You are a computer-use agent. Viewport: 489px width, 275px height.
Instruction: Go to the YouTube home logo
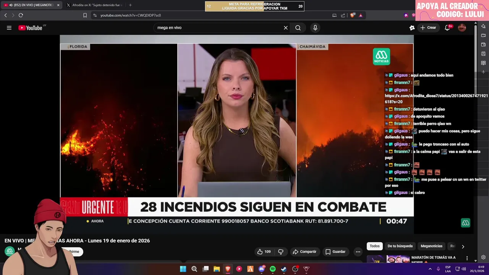tap(30, 27)
